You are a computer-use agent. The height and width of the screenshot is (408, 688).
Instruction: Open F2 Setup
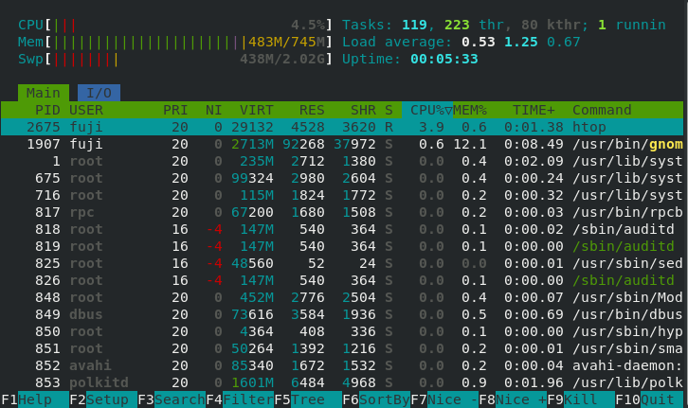click(x=103, y=399)
